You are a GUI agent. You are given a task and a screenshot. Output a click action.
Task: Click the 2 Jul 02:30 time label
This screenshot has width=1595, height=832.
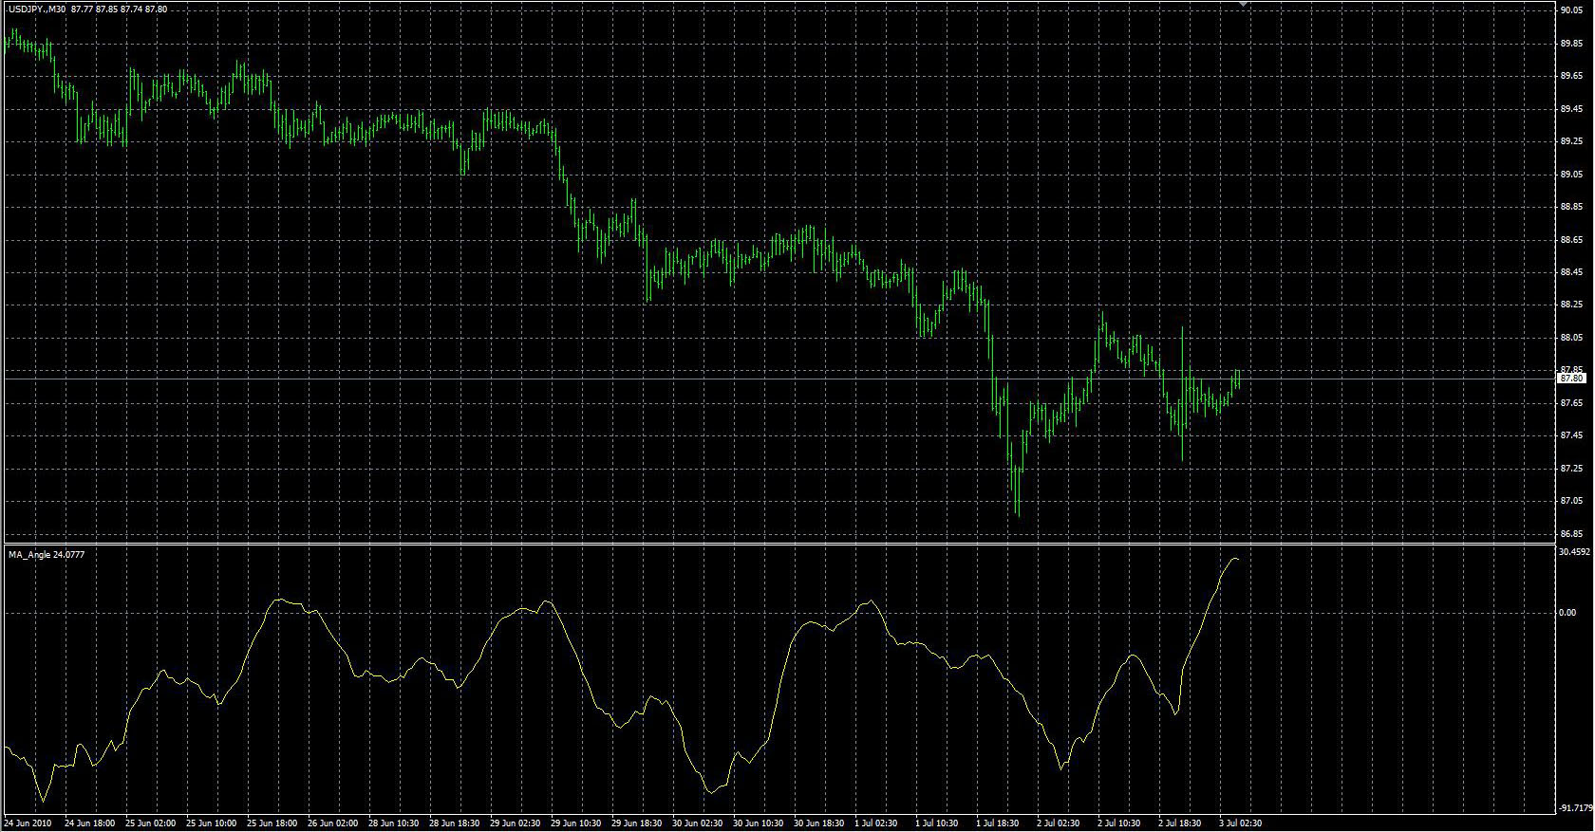(x=1059, y=823)
